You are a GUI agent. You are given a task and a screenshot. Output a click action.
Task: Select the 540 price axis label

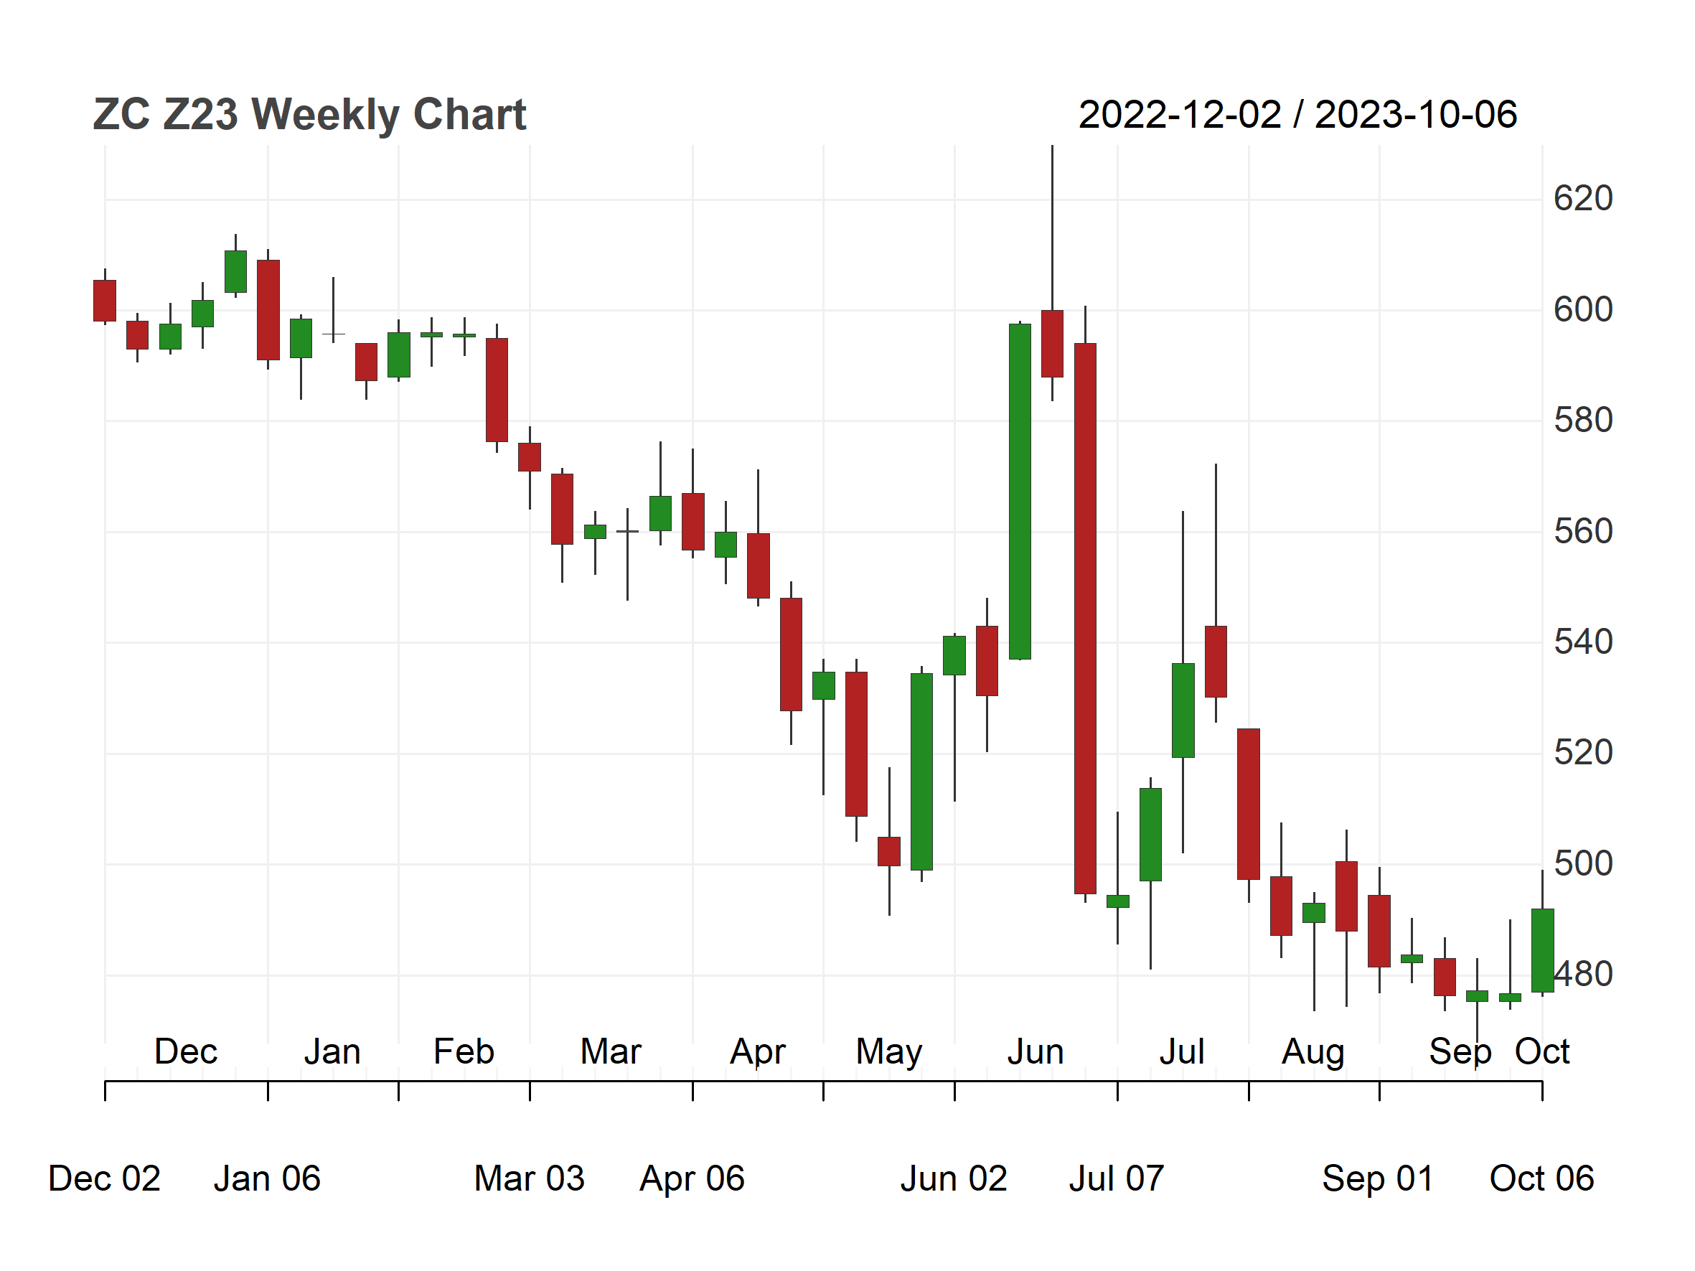pyautogui.click(x=1583, y=642)
